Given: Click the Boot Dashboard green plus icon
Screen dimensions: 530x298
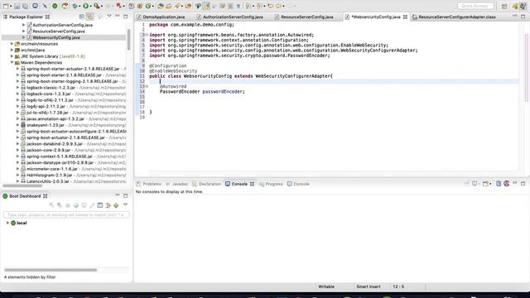Looking at the screenshot, I should (x=116, y=205).
